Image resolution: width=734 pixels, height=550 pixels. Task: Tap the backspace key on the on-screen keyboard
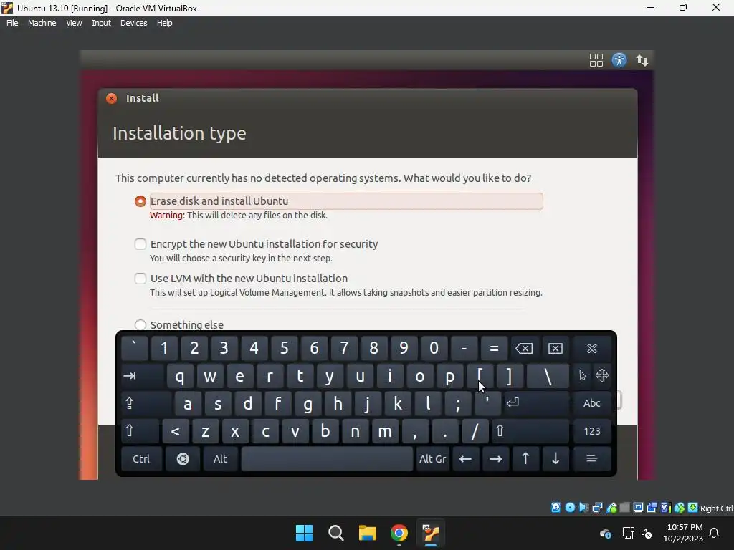[524, 349]
